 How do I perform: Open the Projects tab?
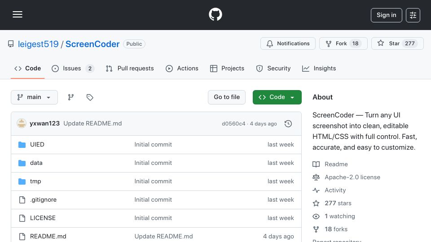[227, 68]
